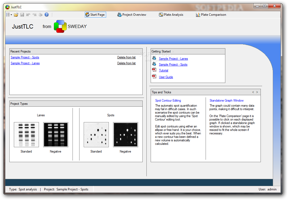Minimize the JustTLC window
Screen dimensions: 288x200
[258, 6]
